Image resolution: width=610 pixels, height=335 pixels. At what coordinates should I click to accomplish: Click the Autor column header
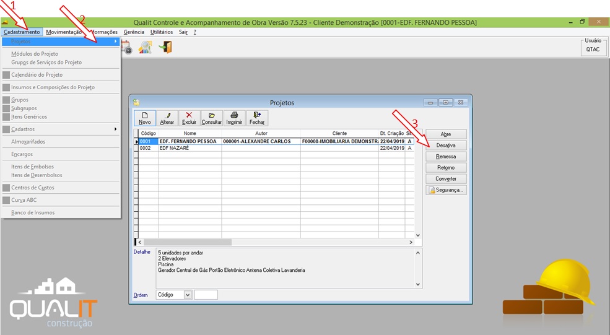pos(261,134)
